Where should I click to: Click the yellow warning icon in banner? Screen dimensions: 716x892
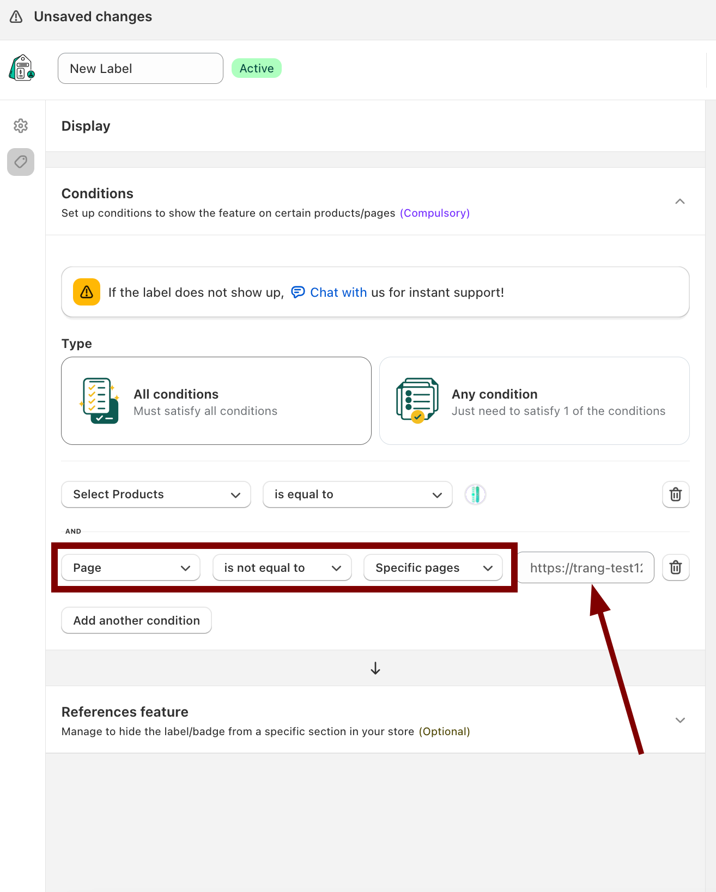point(87,292)
